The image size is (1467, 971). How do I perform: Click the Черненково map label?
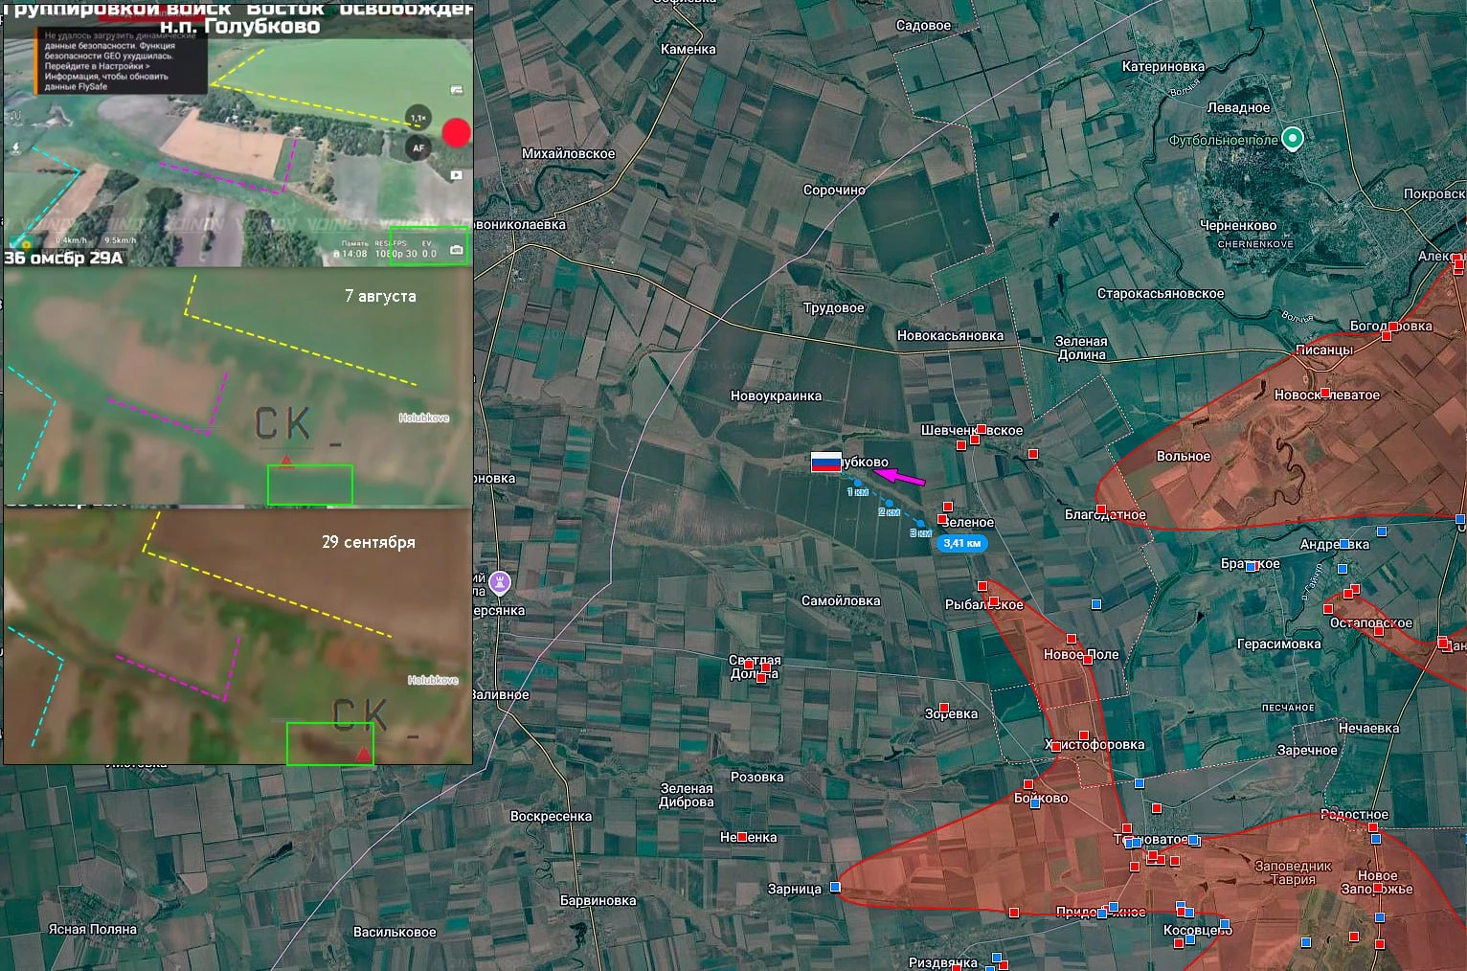coord(1238,225)
